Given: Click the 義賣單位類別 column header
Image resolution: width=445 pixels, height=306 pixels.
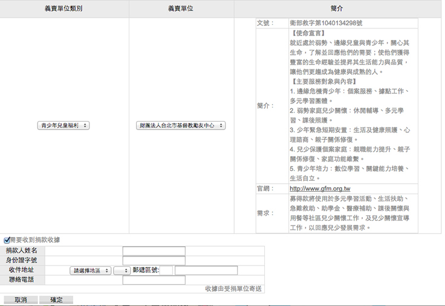Looking at the screenshot, I should tap(64, 9).
